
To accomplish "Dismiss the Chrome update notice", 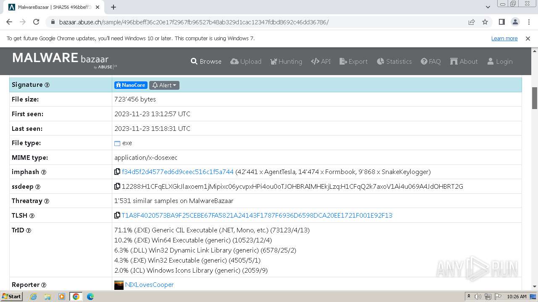I will point(528,38).
